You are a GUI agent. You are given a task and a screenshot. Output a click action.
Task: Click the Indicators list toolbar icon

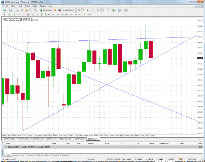(113, 10)
